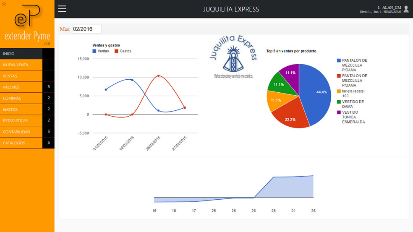Click the CONTABILIDAD count badge 5
This screenshot has height=232, width=413.
pyautogui.click(x=48, y=131)
